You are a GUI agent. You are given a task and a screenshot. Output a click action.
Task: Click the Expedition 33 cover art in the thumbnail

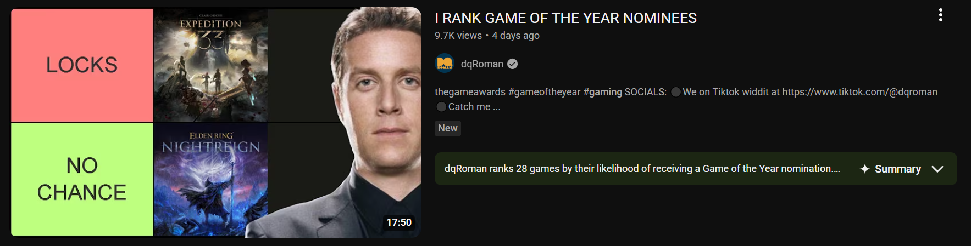(210, 65)
